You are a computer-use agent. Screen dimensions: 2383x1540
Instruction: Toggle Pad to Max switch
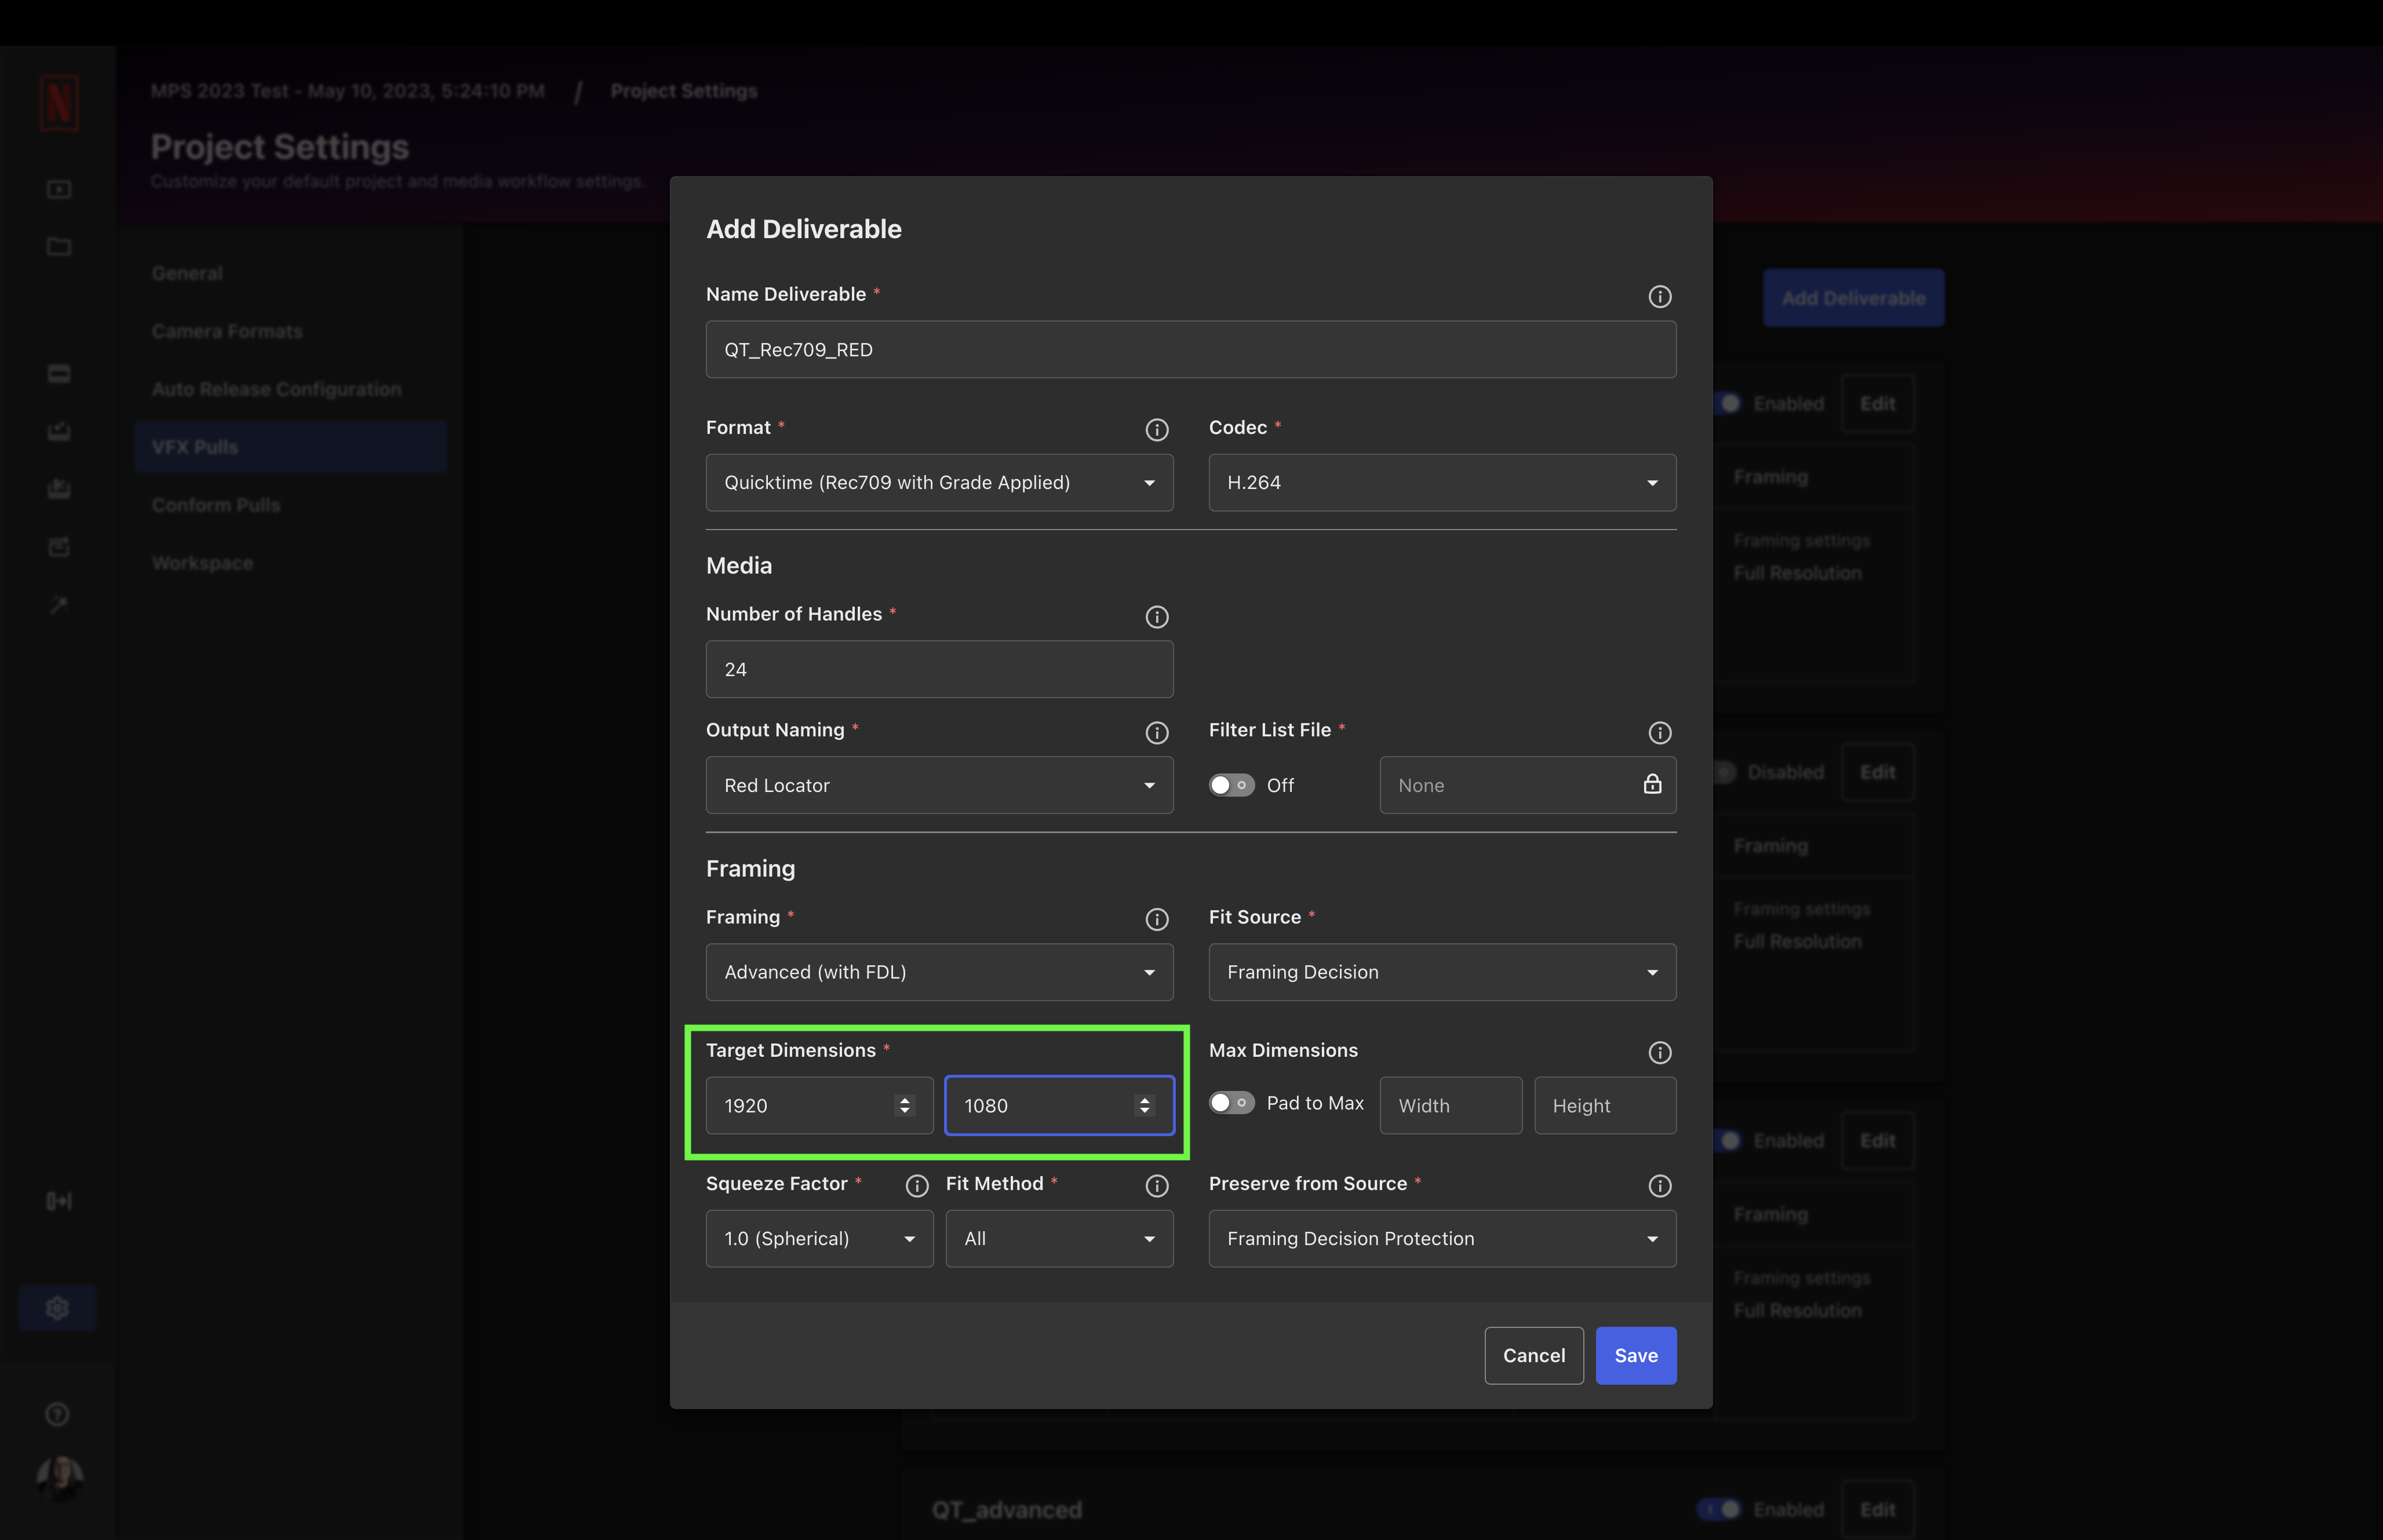(x=1231, y=1102)
